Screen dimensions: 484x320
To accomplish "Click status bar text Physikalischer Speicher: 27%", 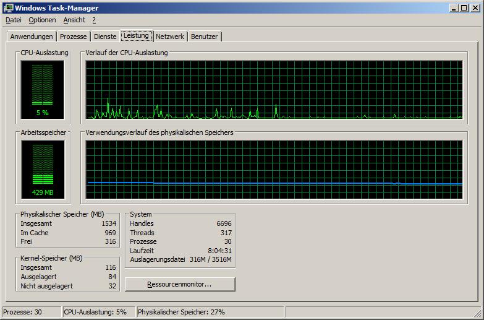I will click(181, 313).
